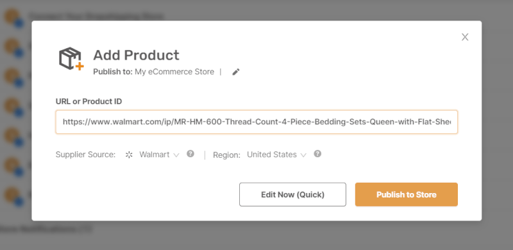
Task: Click the URL or Product ID label
Action: (88, 101)
